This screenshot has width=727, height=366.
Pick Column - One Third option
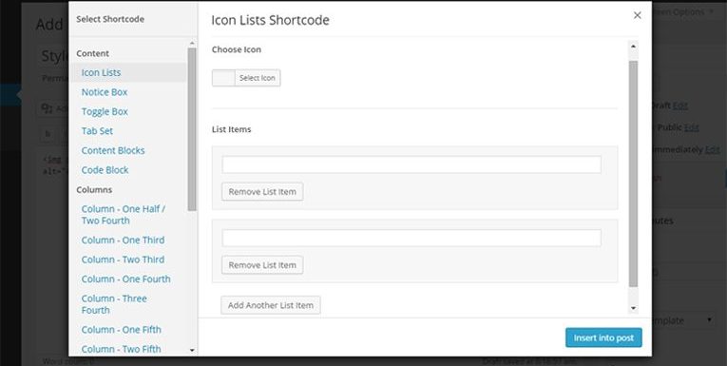pyautogui.click(x=123, y=240)
